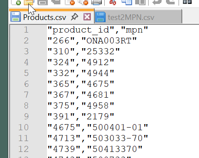The width and height of the screenshot is (199, 158).
Task: Click the Close file toolbar icon
Action: (x=70, y=2)
